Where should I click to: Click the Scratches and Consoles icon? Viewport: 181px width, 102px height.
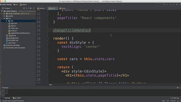[5, 48]
